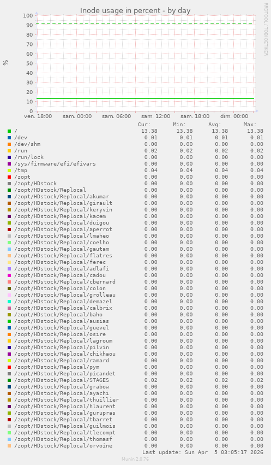Click the /zopt/HDstock/Replocal/thomasf label
The height and width of the screenshot is (465, 271).
pyautogui.click(x=63, y=439)
